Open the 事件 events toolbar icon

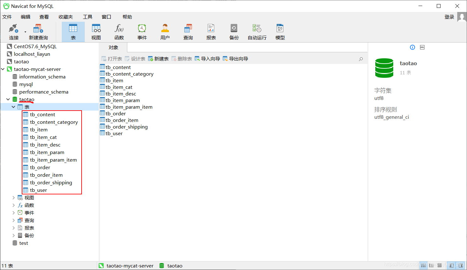[142, 32]
